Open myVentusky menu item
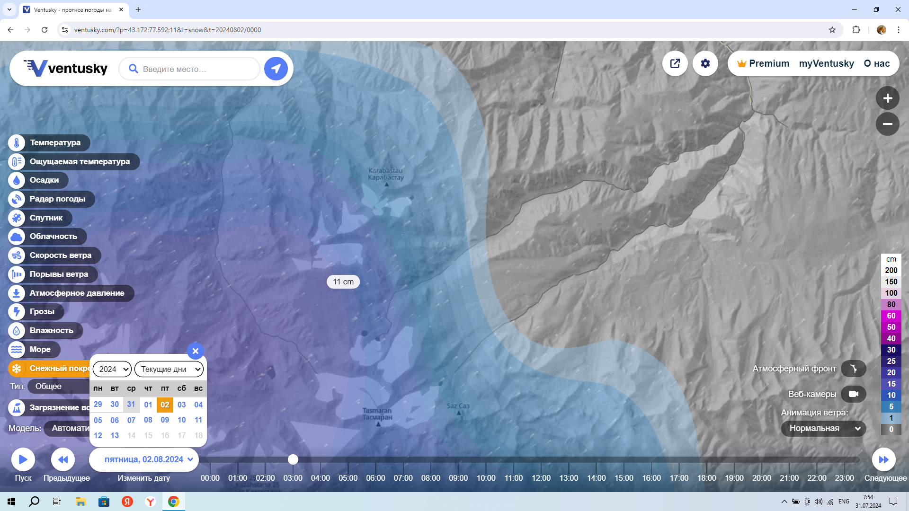909x511 pixels. tap(827, 63)
